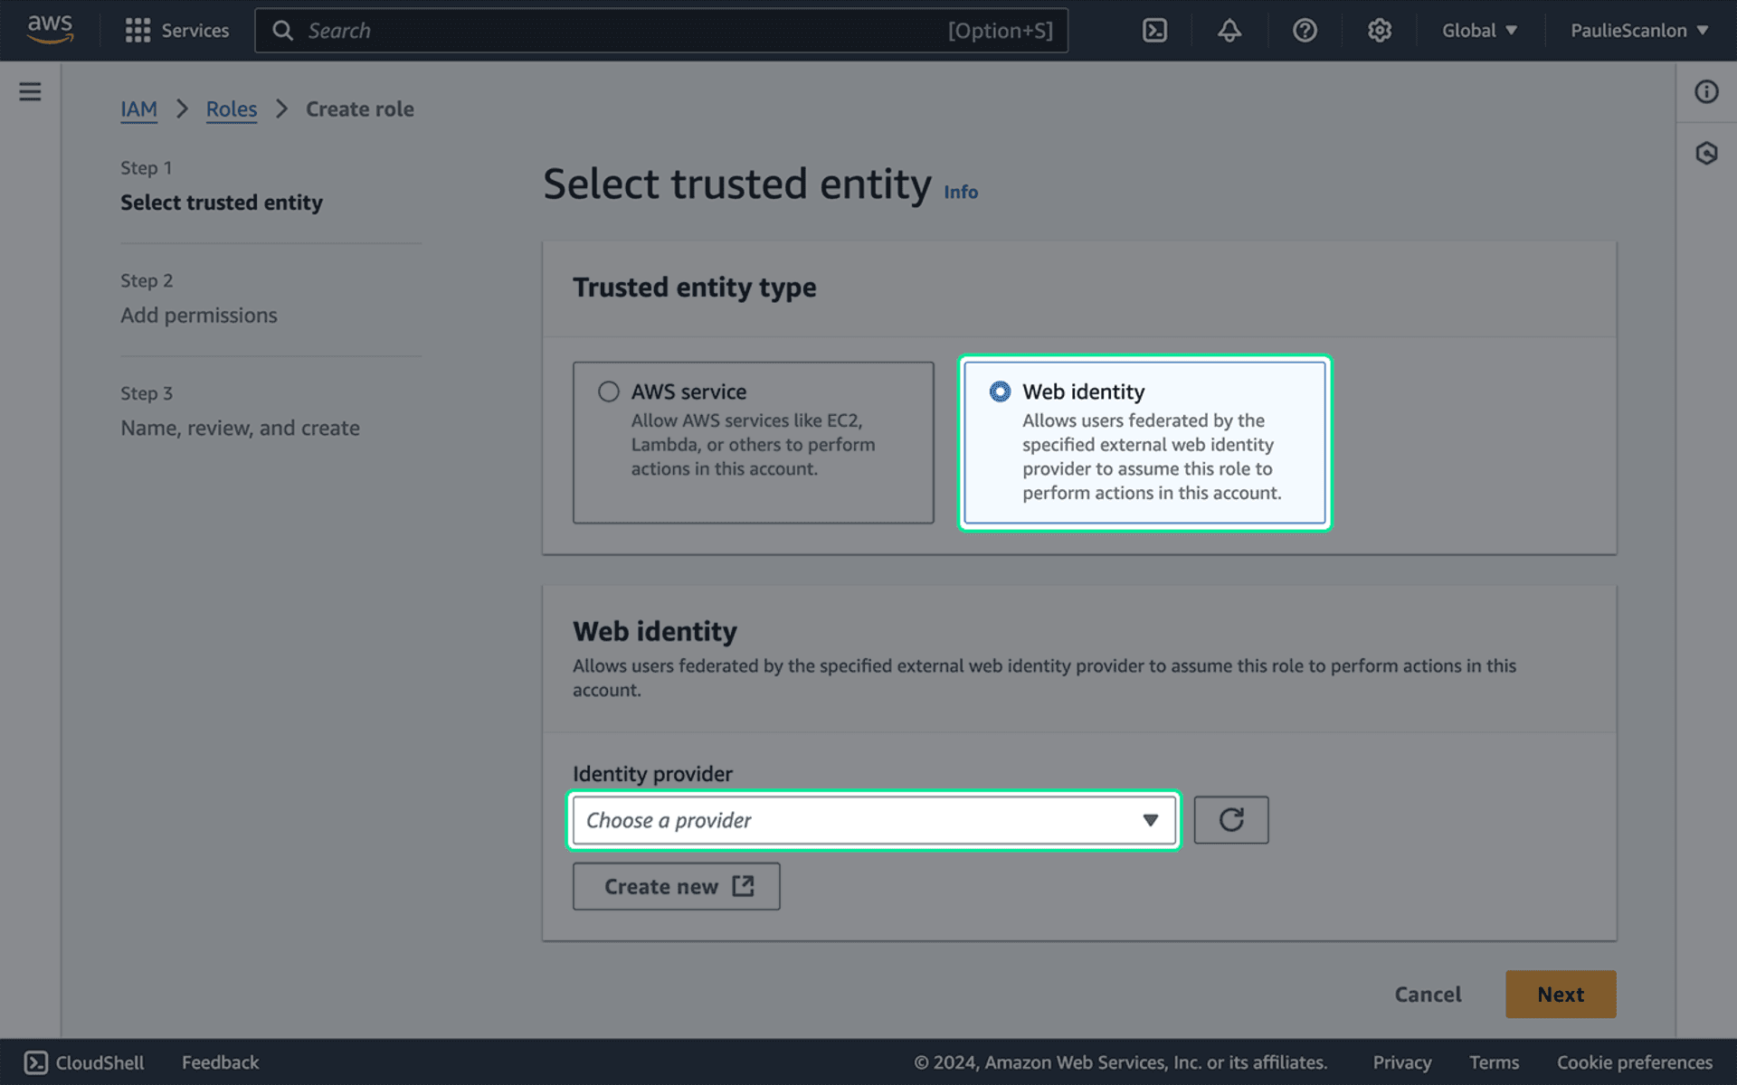1737x1085 pixels.
Task: Click Next to proceed to Add permissions
Action: [1560, 994]
